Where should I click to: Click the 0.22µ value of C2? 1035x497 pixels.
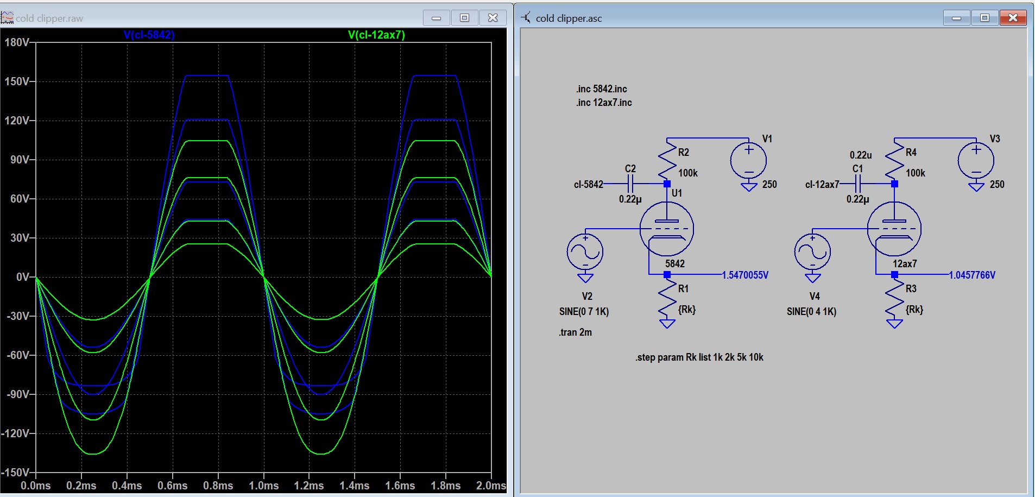tap(630, 199)
